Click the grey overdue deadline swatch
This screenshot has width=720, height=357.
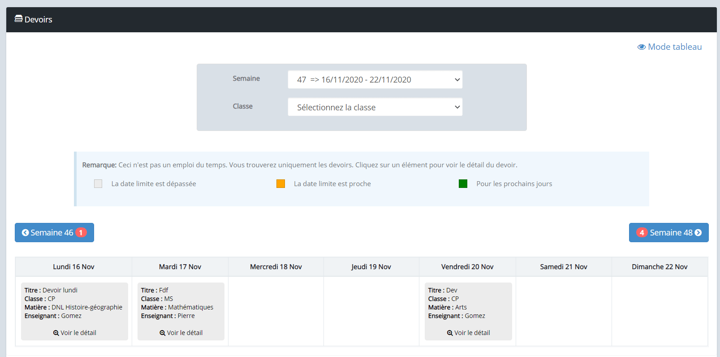(x=98, y=184)
